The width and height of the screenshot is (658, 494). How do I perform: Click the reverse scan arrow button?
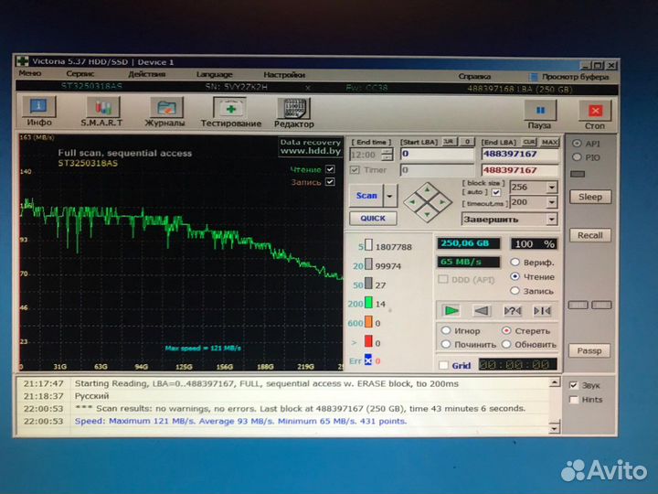pyautogui.click(x=481, y=311)
